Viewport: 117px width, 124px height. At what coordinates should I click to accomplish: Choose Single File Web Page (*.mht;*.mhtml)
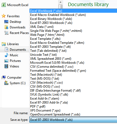point(73,31)
